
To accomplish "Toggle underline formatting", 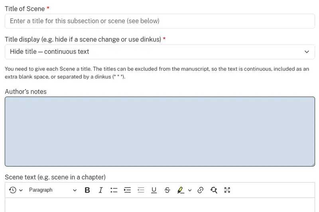I will [154, 190].
